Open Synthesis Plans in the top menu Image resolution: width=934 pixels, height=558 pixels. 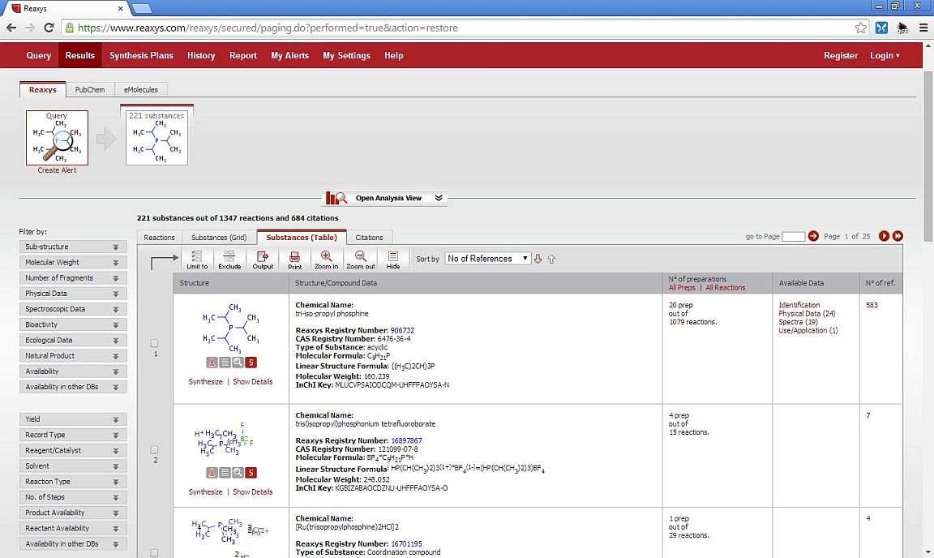141,55
